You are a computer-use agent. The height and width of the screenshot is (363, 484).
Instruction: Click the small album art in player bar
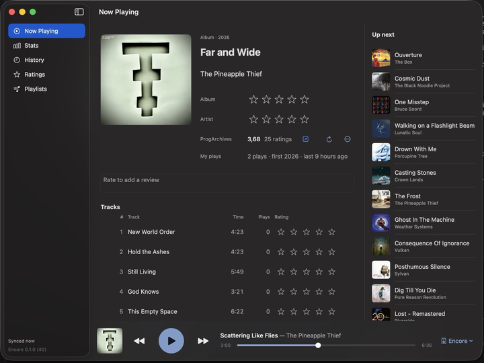(x=110, y=341)
